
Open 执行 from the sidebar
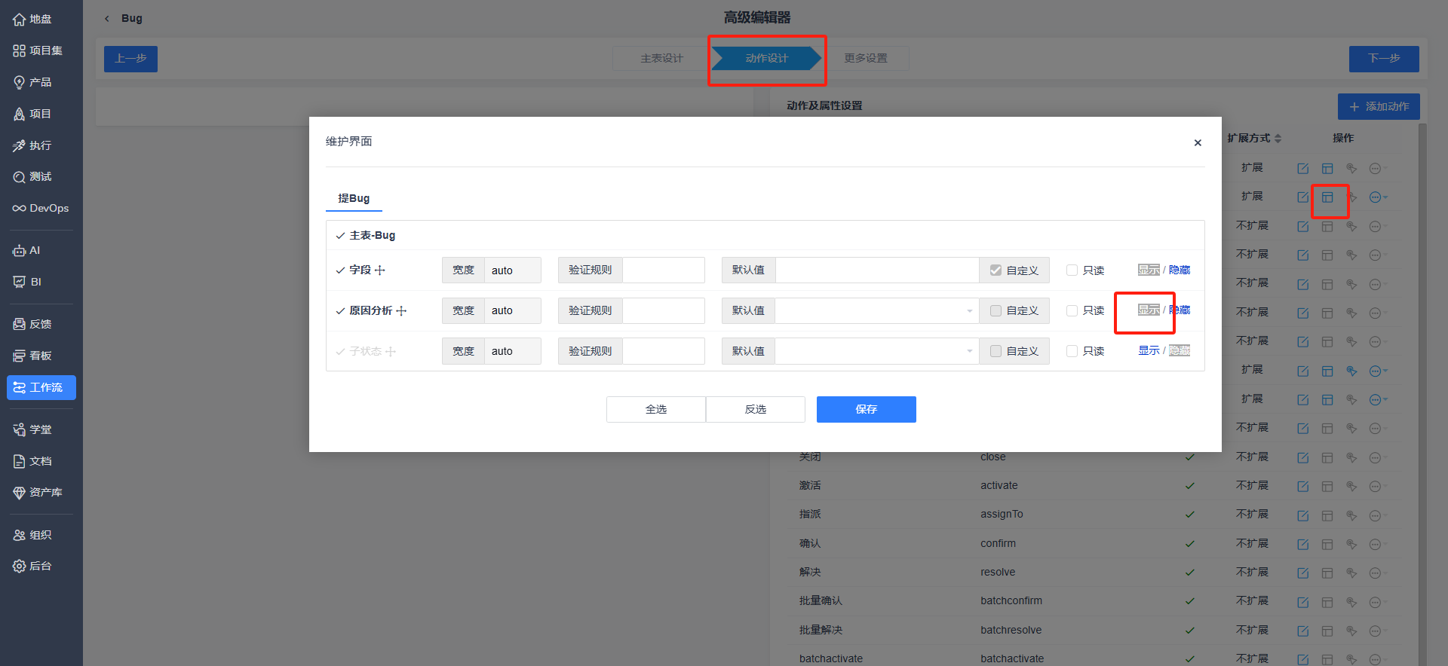(x=32, y=145)
